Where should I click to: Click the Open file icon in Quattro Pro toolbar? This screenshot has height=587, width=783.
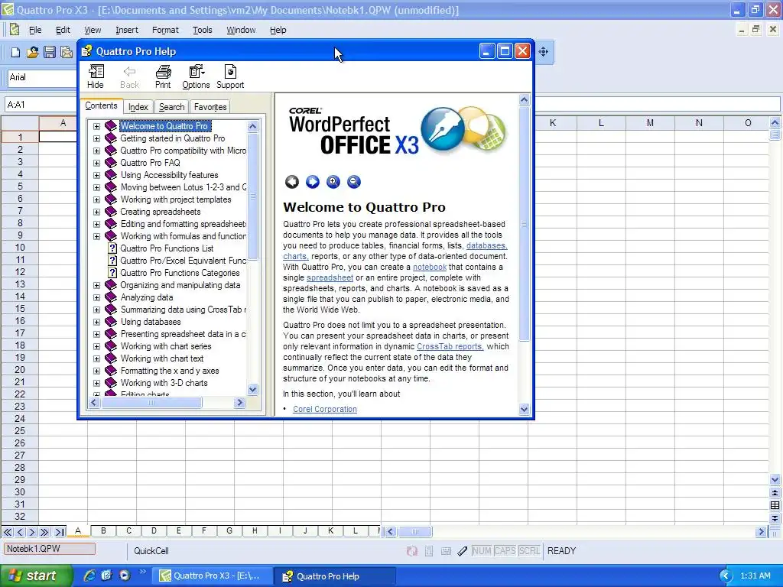pos(32,52)
